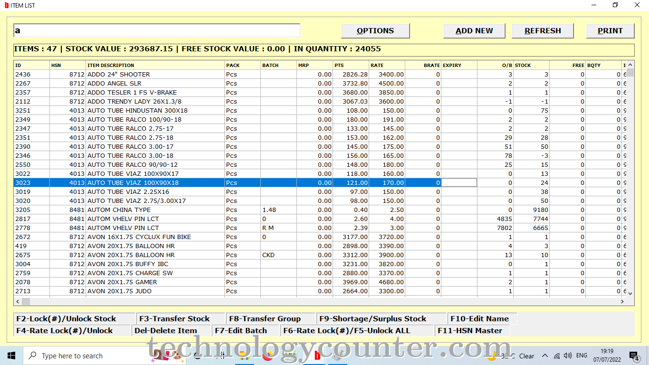Click the STOCK column header
649x365 pixels.
tap(531, 65)
